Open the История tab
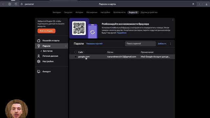 [79, 12]
